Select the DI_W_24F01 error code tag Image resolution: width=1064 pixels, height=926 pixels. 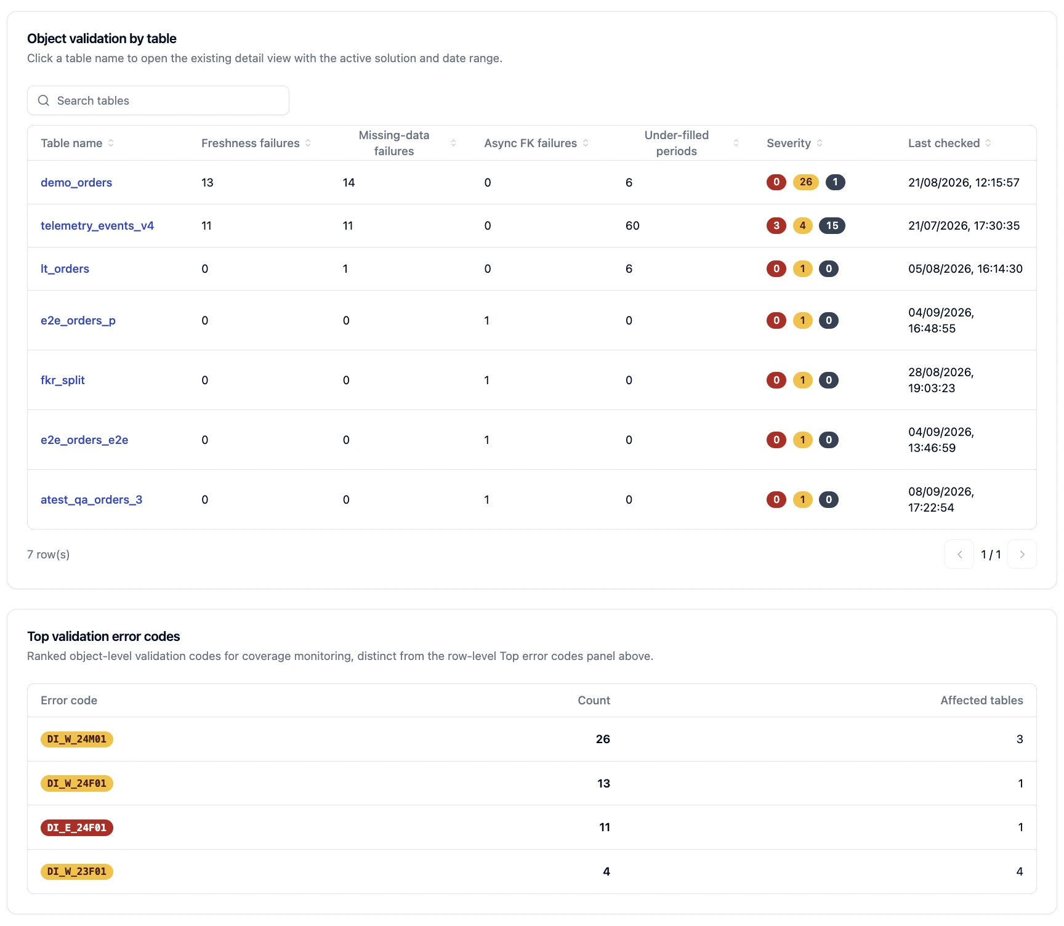click(x=77, y=783)
